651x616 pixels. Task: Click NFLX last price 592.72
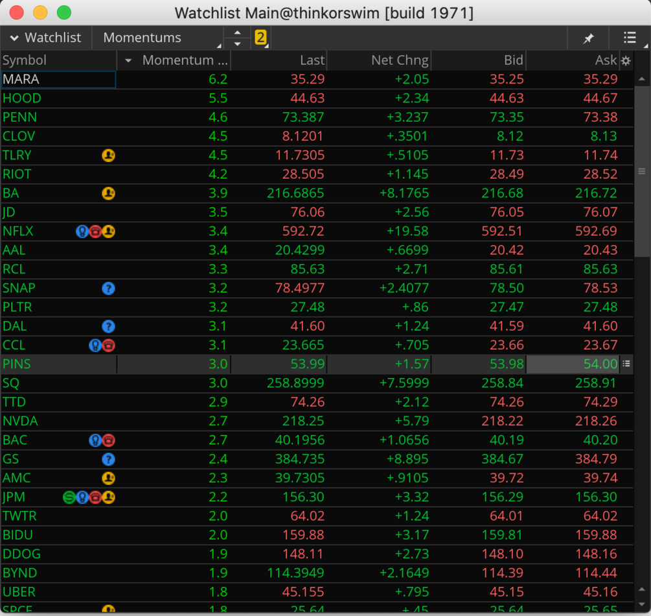tap(303, 231)
